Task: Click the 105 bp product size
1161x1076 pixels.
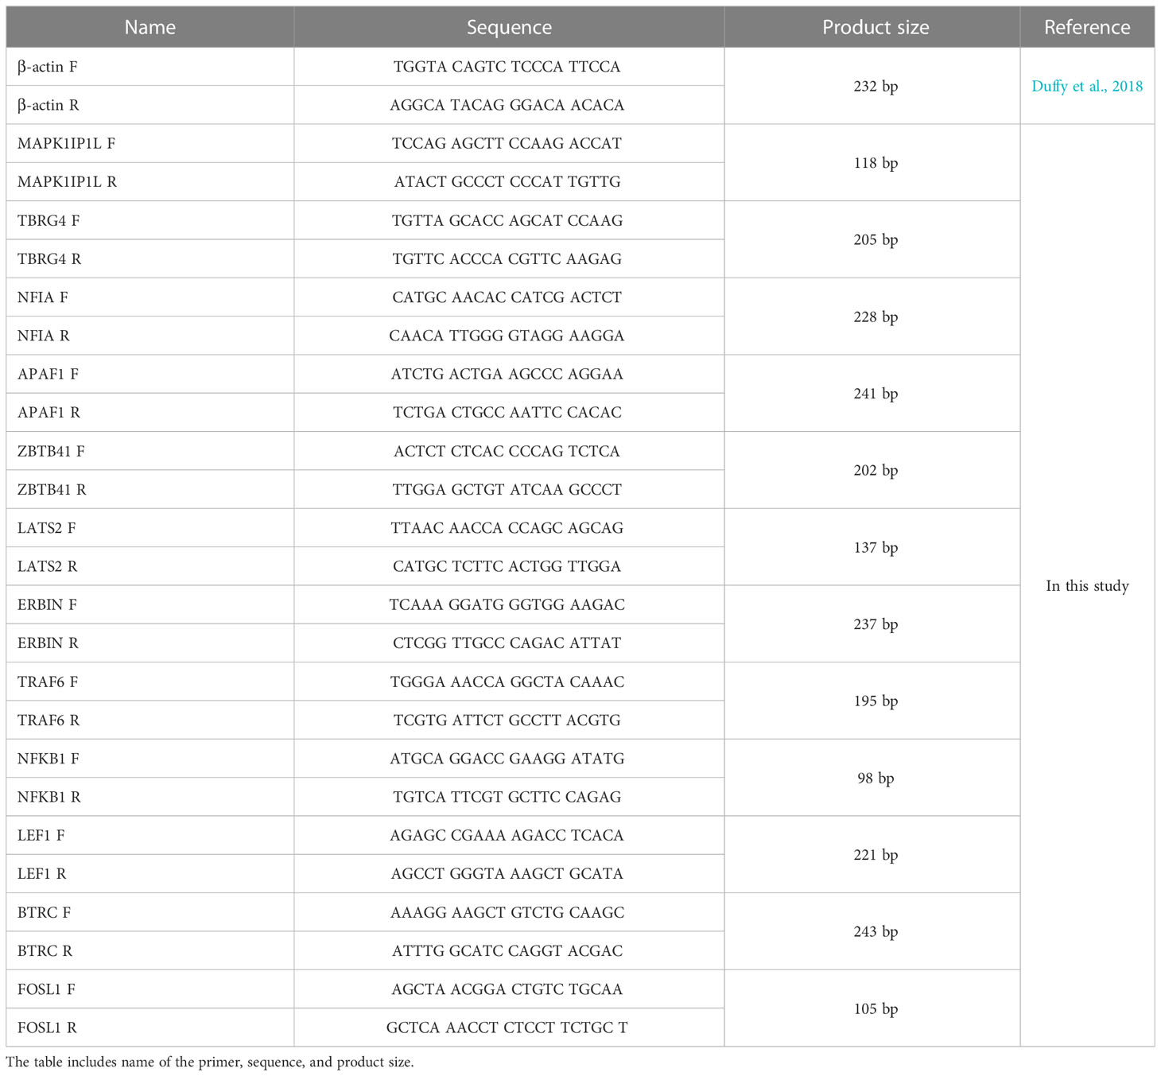Action: coord(876,1008)
